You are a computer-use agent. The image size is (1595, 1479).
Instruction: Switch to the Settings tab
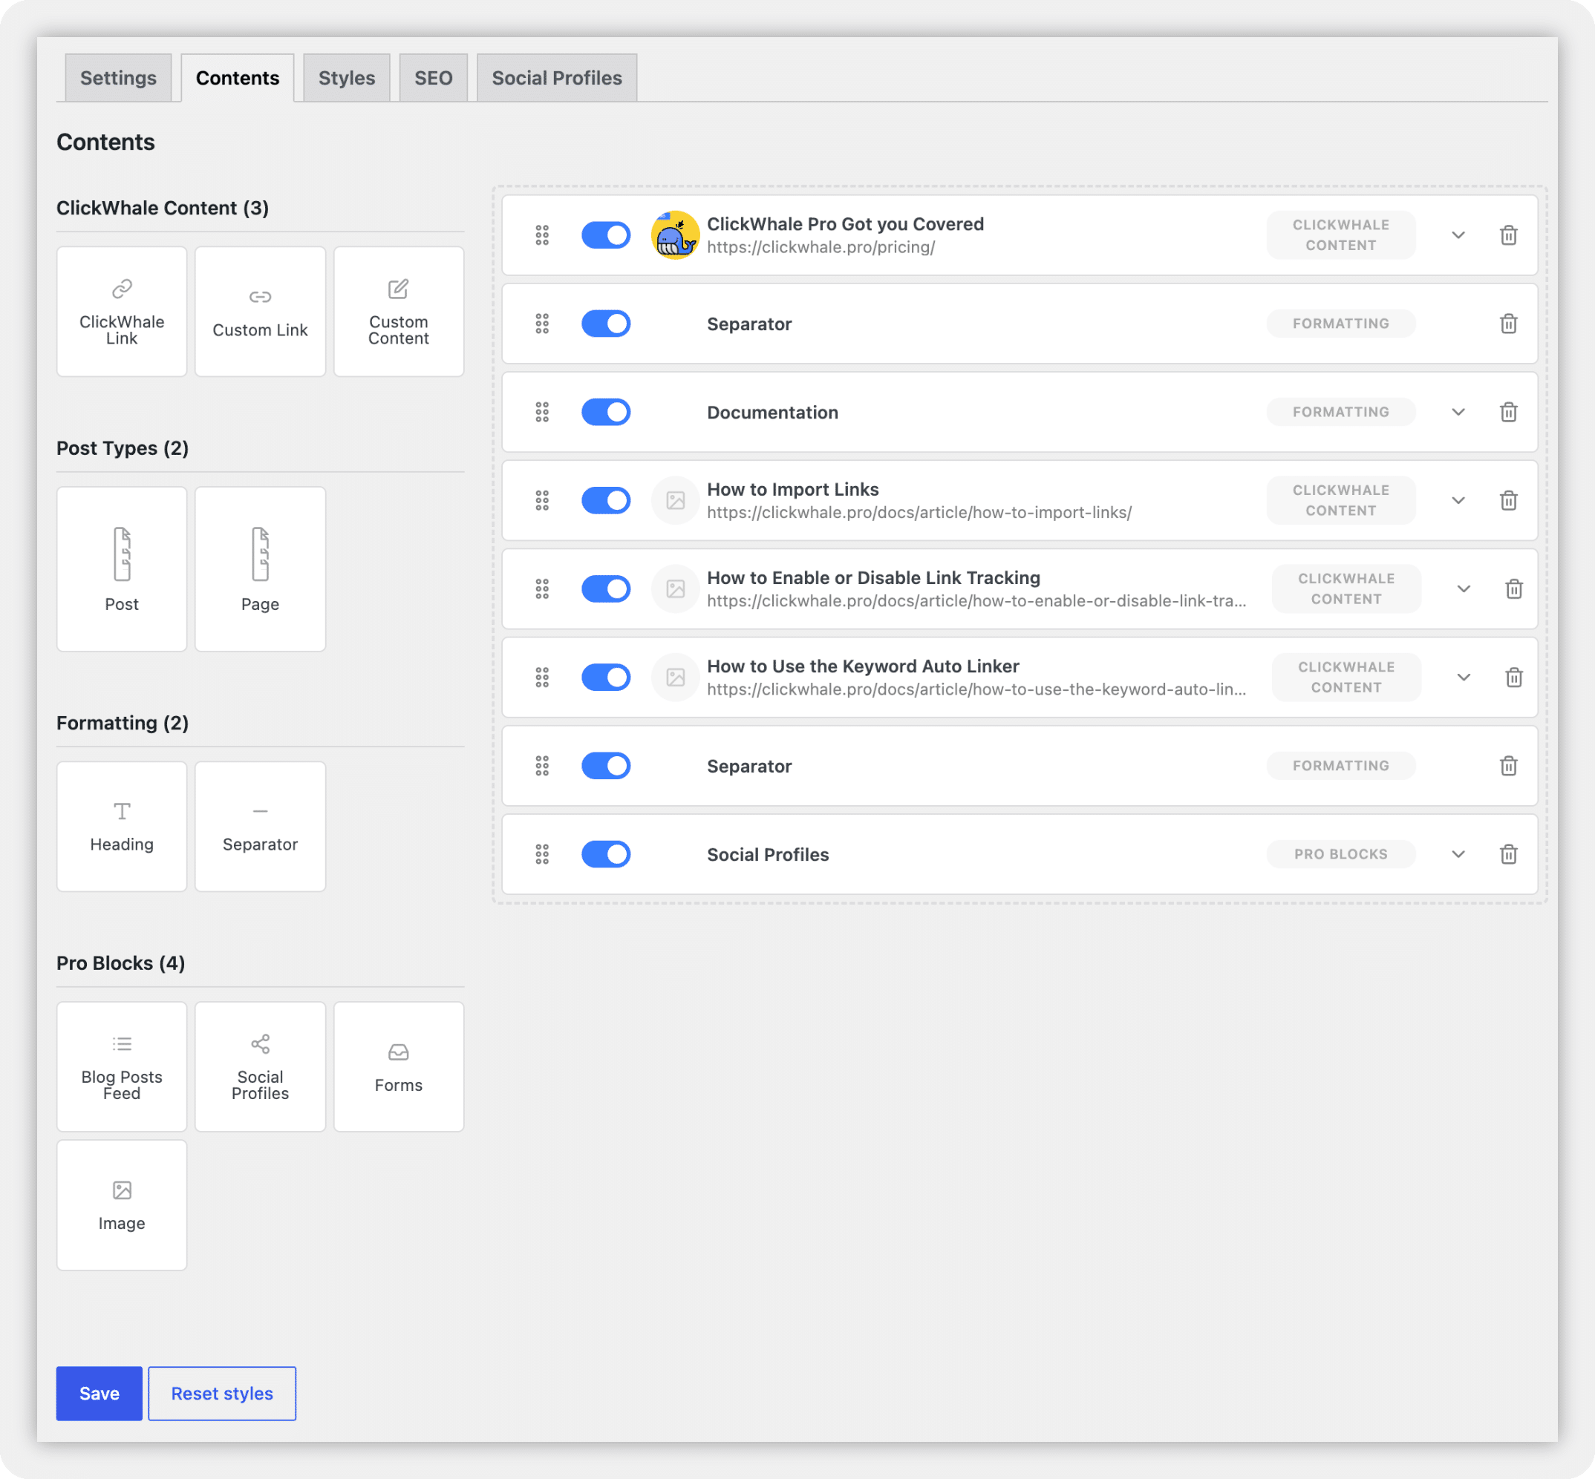coord(119,78)
